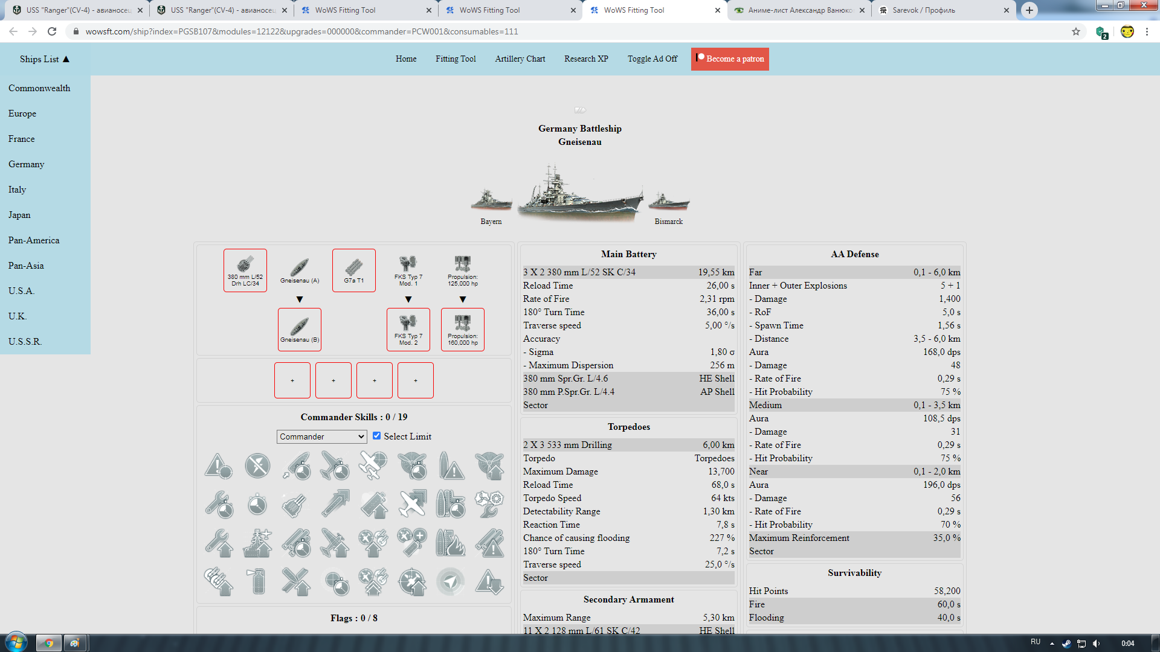1160x652 pixels.
Task: Select the fighter plane with crosshair skill
Action: pos(373,465)
